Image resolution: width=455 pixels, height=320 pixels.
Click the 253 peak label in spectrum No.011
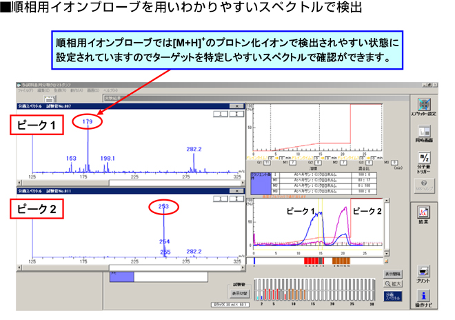click(x=163, y=206)
